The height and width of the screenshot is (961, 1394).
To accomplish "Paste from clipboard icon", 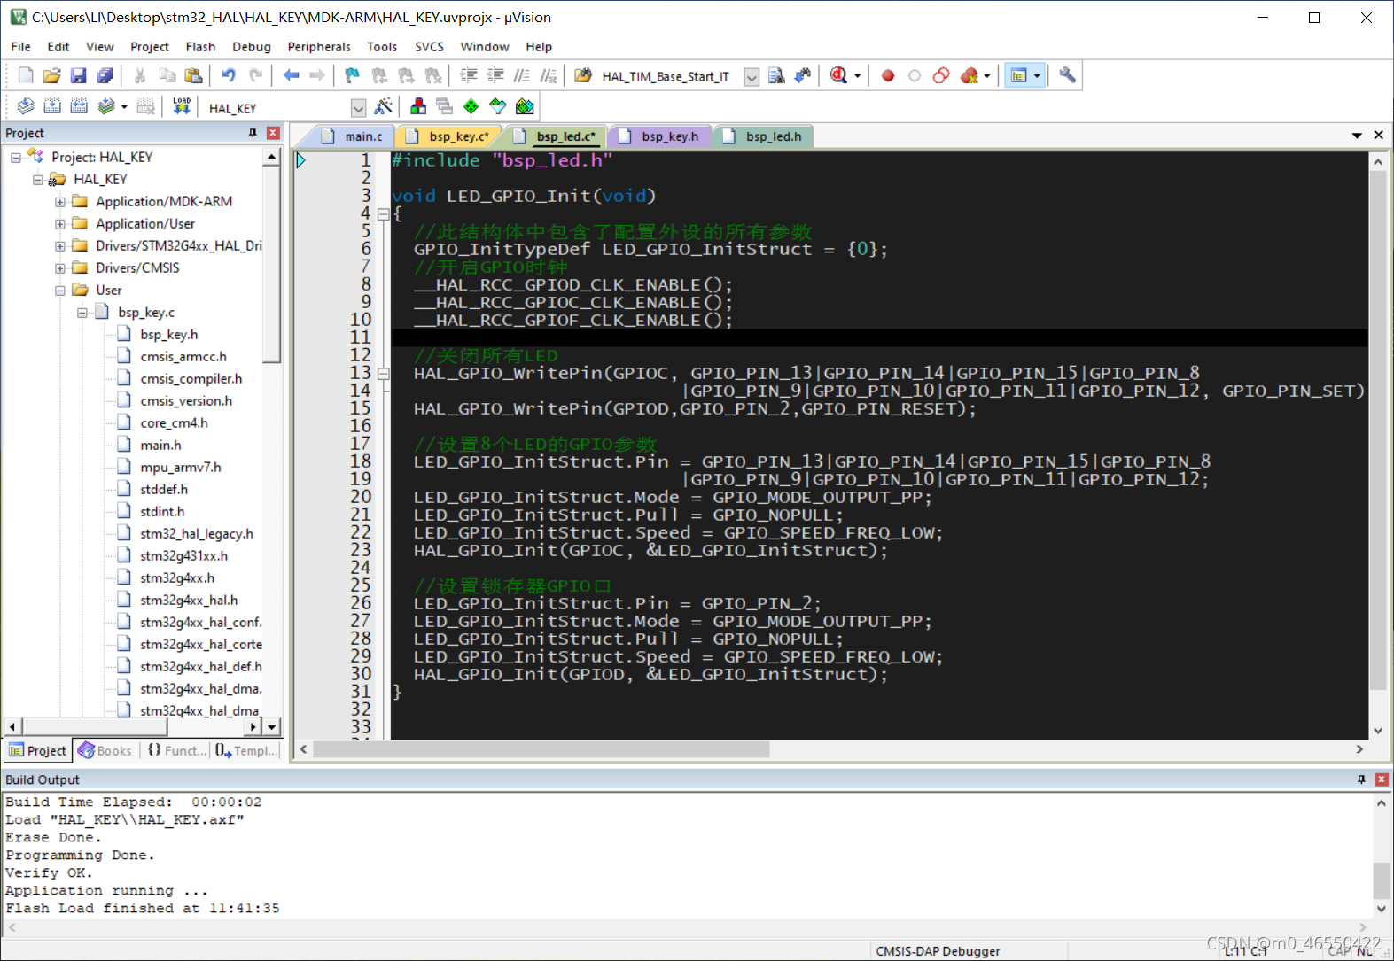I will point(193,75).
